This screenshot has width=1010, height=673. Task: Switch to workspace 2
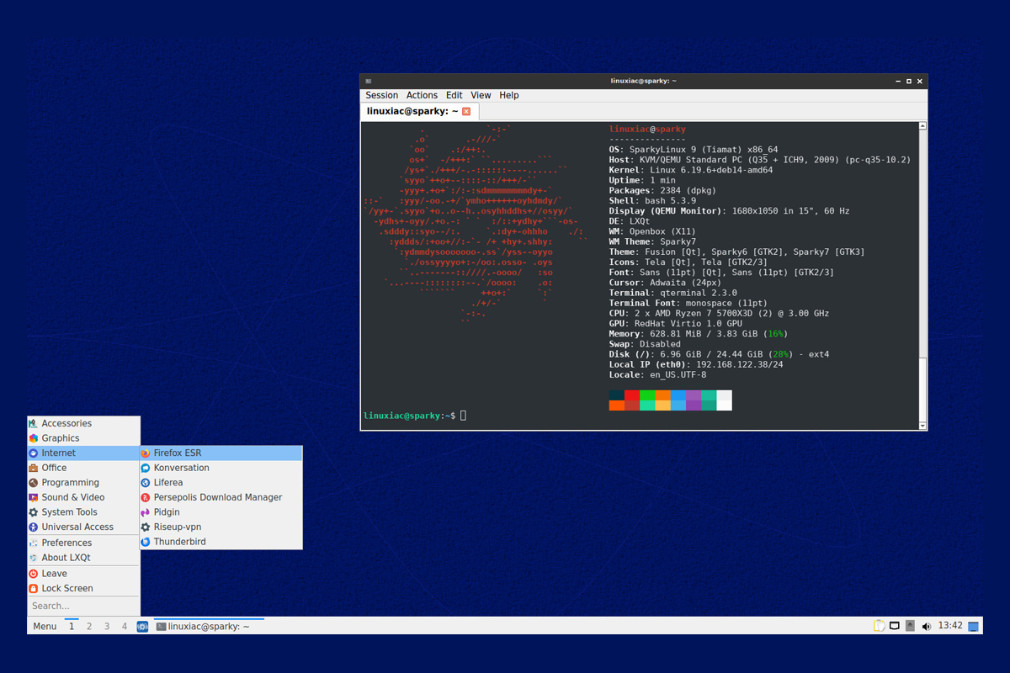tap(89, 626)
